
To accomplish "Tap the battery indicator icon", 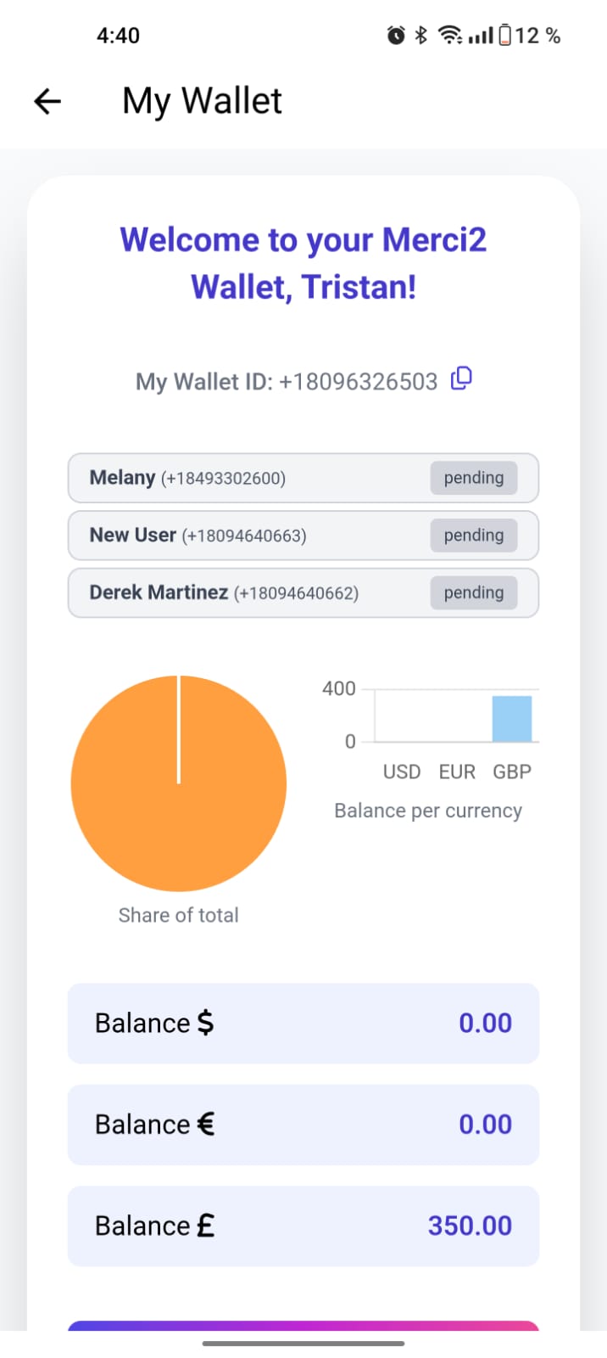I will [x=505, y=35].
